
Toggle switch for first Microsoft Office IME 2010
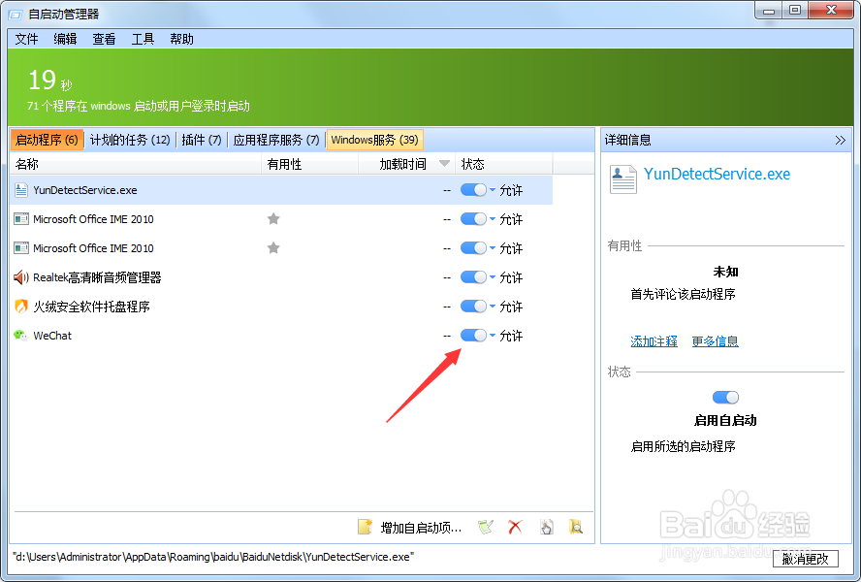pos(473,219)
